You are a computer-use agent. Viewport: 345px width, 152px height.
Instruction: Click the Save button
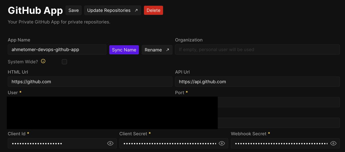coord(74,10)
